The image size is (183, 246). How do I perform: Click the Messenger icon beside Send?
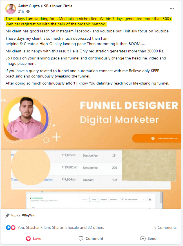pyautogui.click(x=143, y=239)
